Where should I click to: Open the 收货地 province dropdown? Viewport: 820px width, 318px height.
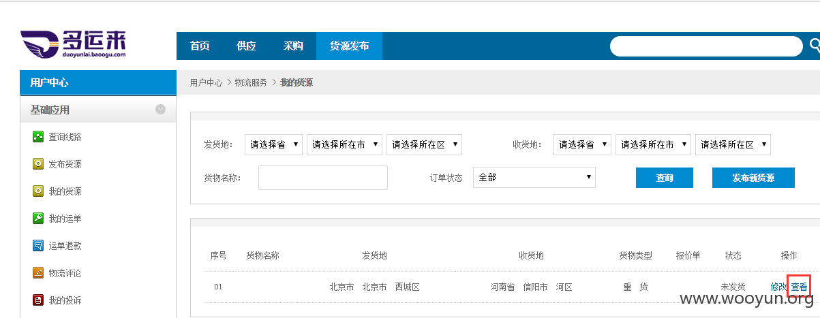tap(583, 144)
